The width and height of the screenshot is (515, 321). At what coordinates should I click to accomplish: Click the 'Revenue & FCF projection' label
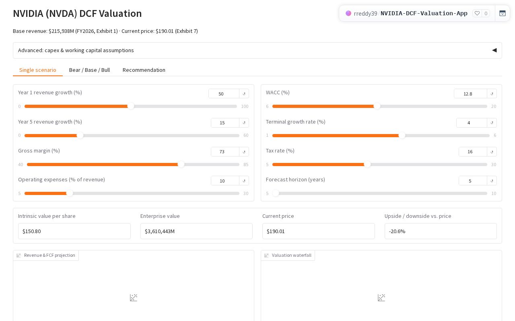[49, 255]
